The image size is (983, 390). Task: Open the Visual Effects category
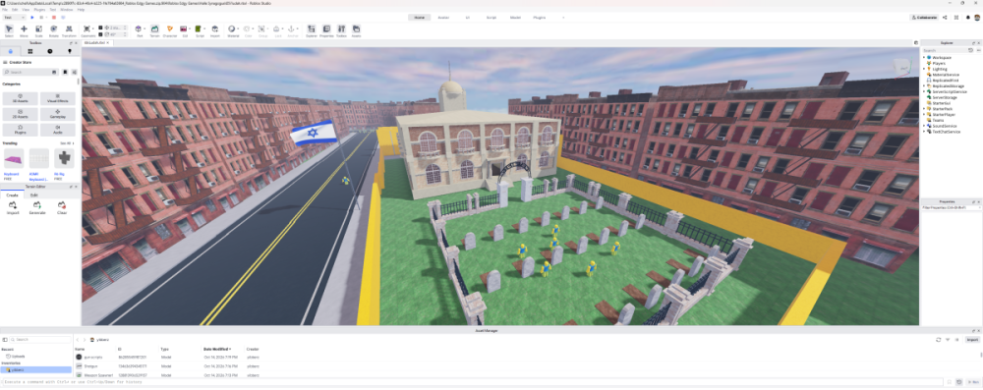(58, 98)
